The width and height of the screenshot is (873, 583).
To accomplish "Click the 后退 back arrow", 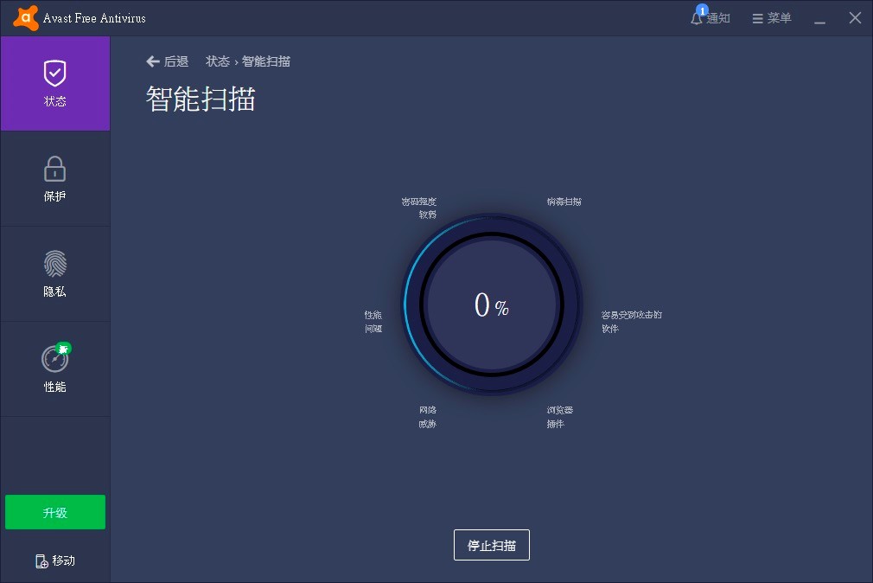I will [152, 61].
